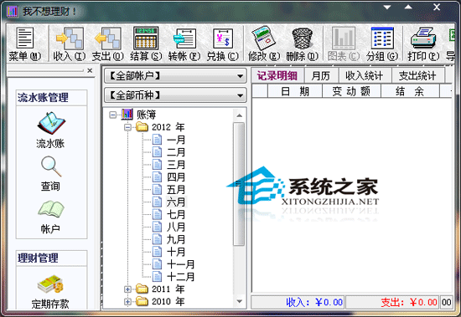The image size is (461, 317).
Task: Switch to the 收入统计 tab
Action: point(365,76)
